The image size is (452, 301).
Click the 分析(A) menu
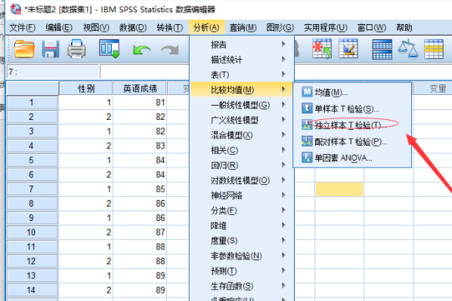tap(206, 28)
